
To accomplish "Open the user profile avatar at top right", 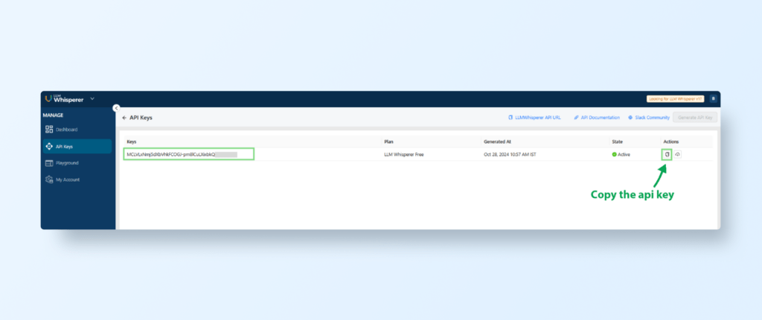I will click(713, 98).
